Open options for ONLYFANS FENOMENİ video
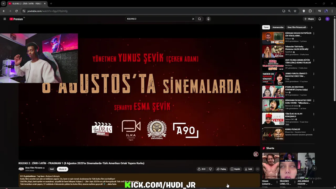 [x=314, y=87]
